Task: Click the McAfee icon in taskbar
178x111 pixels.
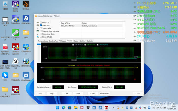Action: [x=82, y=108]
